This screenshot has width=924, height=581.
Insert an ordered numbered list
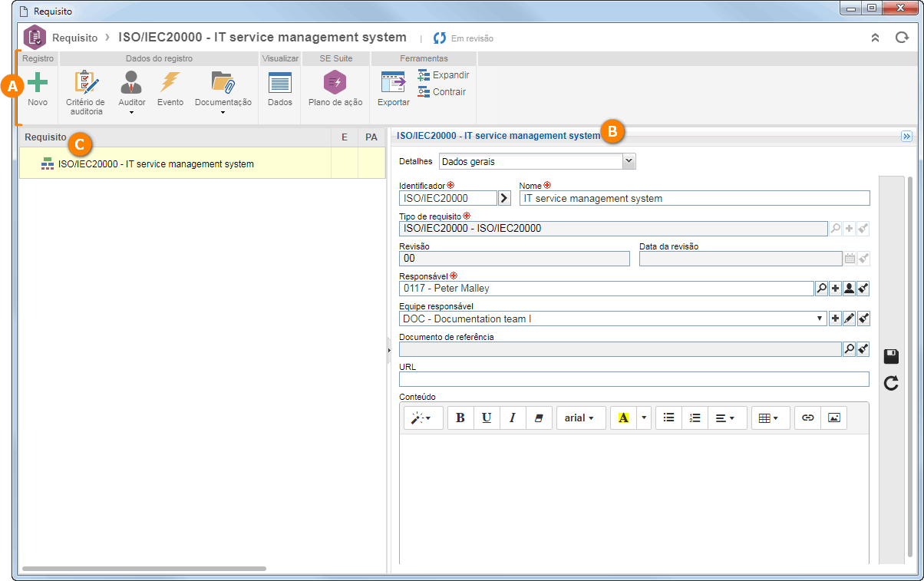click(x=695, y=418)
